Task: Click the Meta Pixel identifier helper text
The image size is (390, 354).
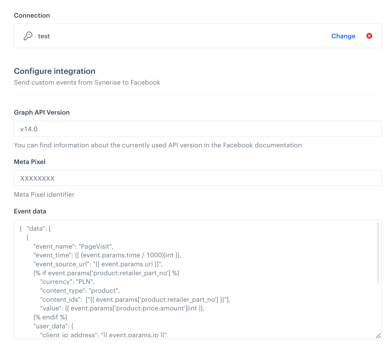Action: coord(44,195)
